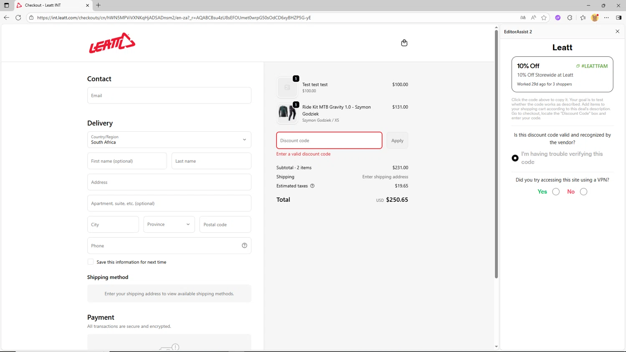Click the Leatt logo

pyautogui.click(x=112, y=43)
